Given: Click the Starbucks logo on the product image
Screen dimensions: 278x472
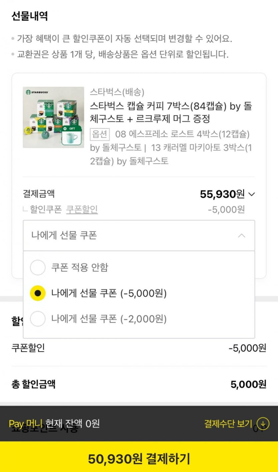Looking at the screenshot, I should coord(28,92).
